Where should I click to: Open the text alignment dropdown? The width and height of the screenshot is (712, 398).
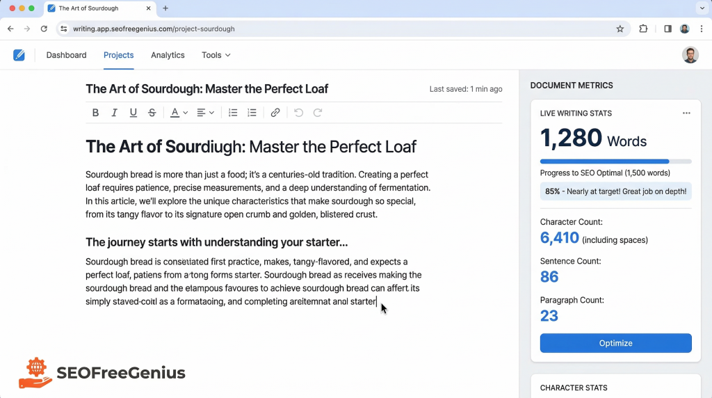coord(205,113)
